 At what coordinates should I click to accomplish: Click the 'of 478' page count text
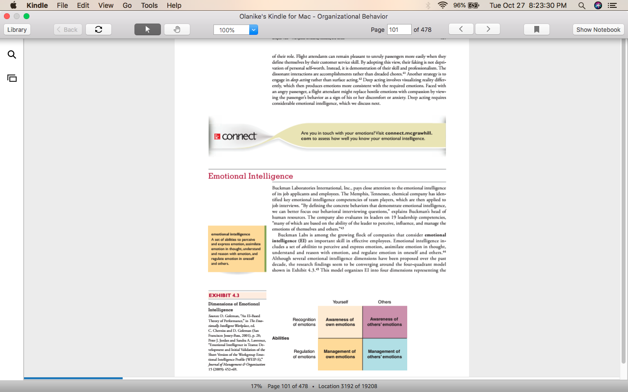point(422,29)
